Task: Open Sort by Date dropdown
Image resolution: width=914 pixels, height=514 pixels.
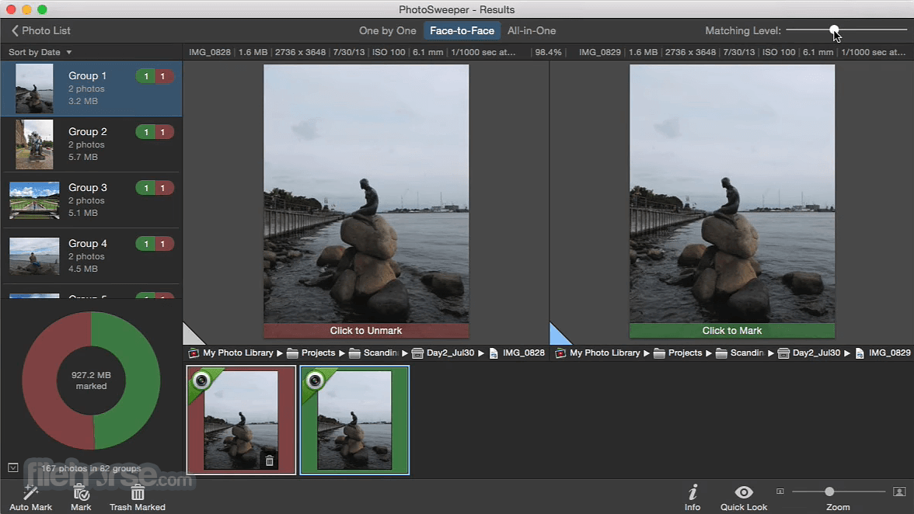Action: [x=40, y=52]
